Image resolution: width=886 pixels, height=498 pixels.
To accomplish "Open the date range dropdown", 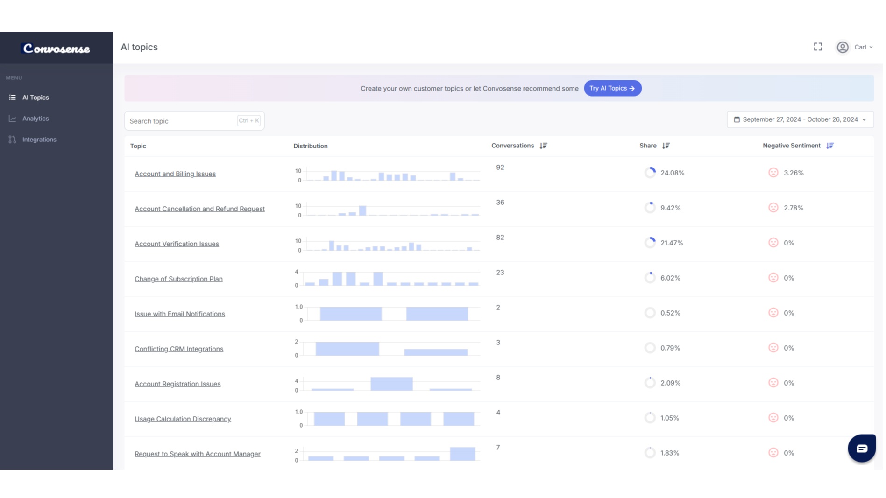I will pyautogui.click(x=800, y=119).
